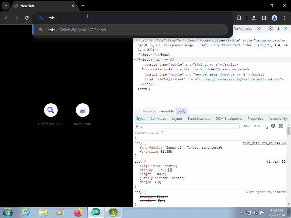291x218 pixels.
Task: Open Windows Media Player taskbar icon
Action: point(60,212)
